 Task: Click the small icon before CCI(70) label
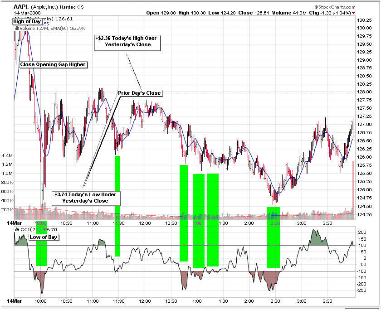click(x=17, y=229)
